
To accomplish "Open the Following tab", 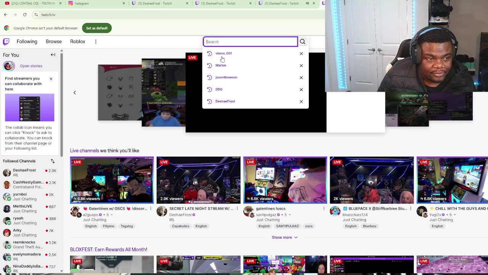I will click(x=27, y=41).
